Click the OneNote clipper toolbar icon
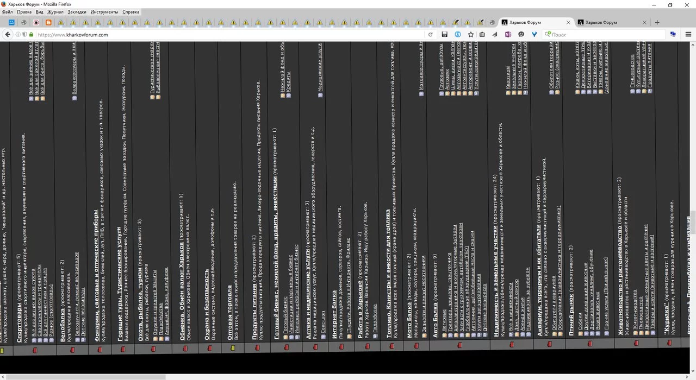696x380 pixels. point(508,34)
